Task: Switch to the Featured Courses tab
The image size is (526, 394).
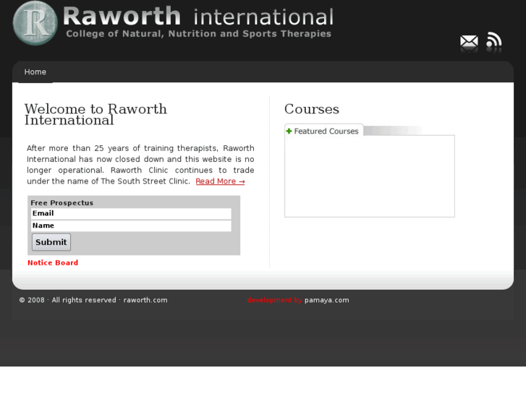Action: pos(324,130)
